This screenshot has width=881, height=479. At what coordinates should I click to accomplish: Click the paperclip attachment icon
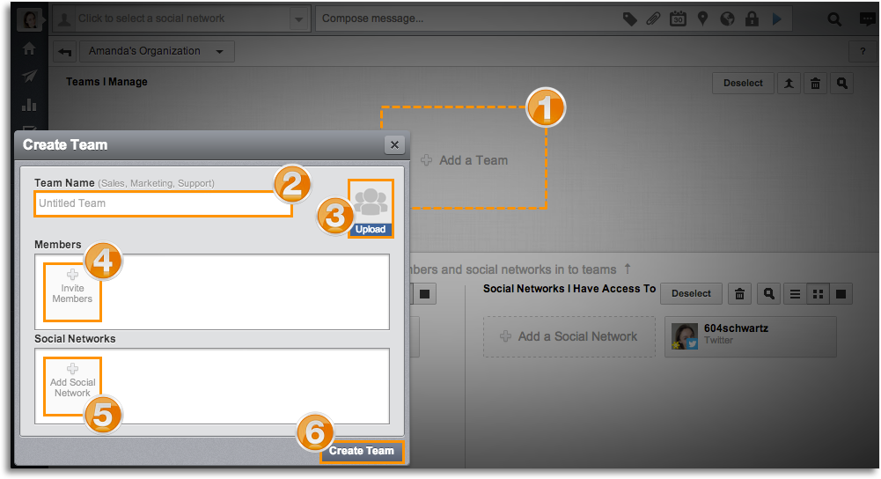click(x=653, y=19)
